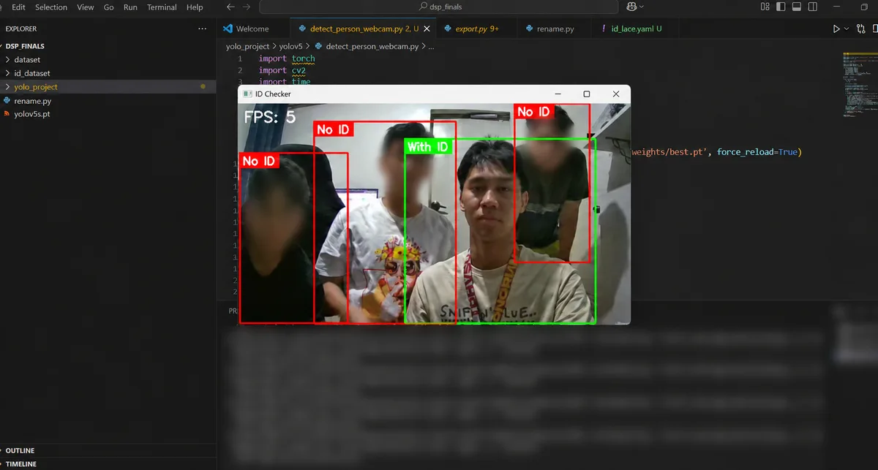The image size is (878, 470).
Task: Click the yolo_project modified dot indicator
Action: pos(203,87)
